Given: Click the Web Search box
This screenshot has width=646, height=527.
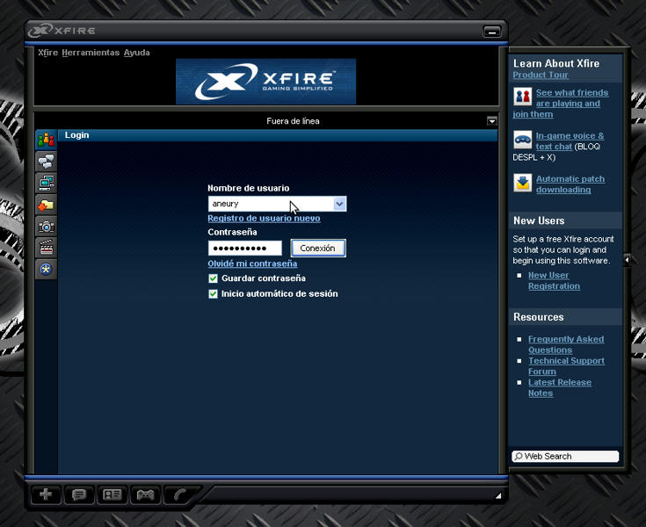Looking at the screenshot, I should pos(565,456).
